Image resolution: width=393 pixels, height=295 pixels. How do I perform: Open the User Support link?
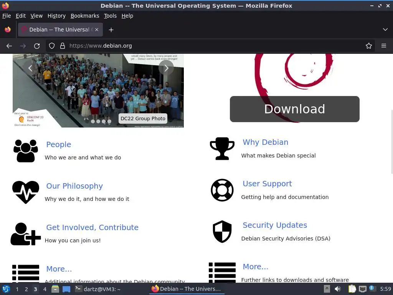(x=267, y=184)
